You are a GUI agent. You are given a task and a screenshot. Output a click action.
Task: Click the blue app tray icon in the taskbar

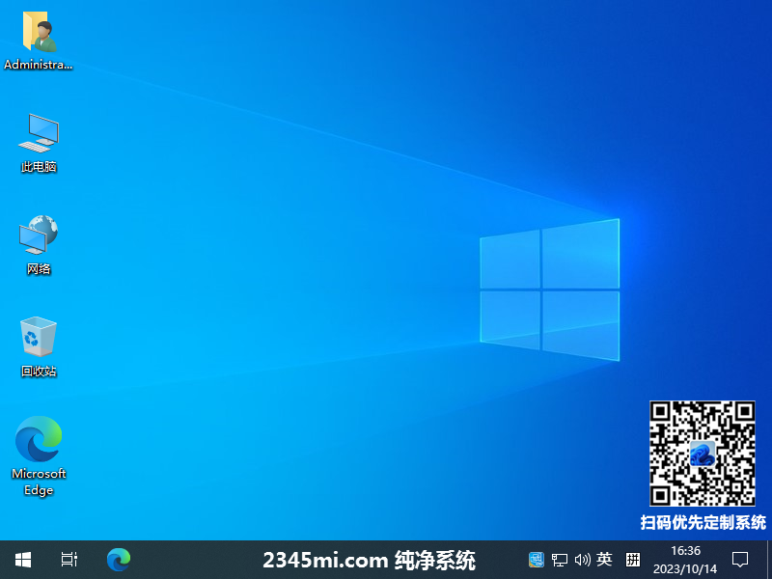(x=537, y=559)
